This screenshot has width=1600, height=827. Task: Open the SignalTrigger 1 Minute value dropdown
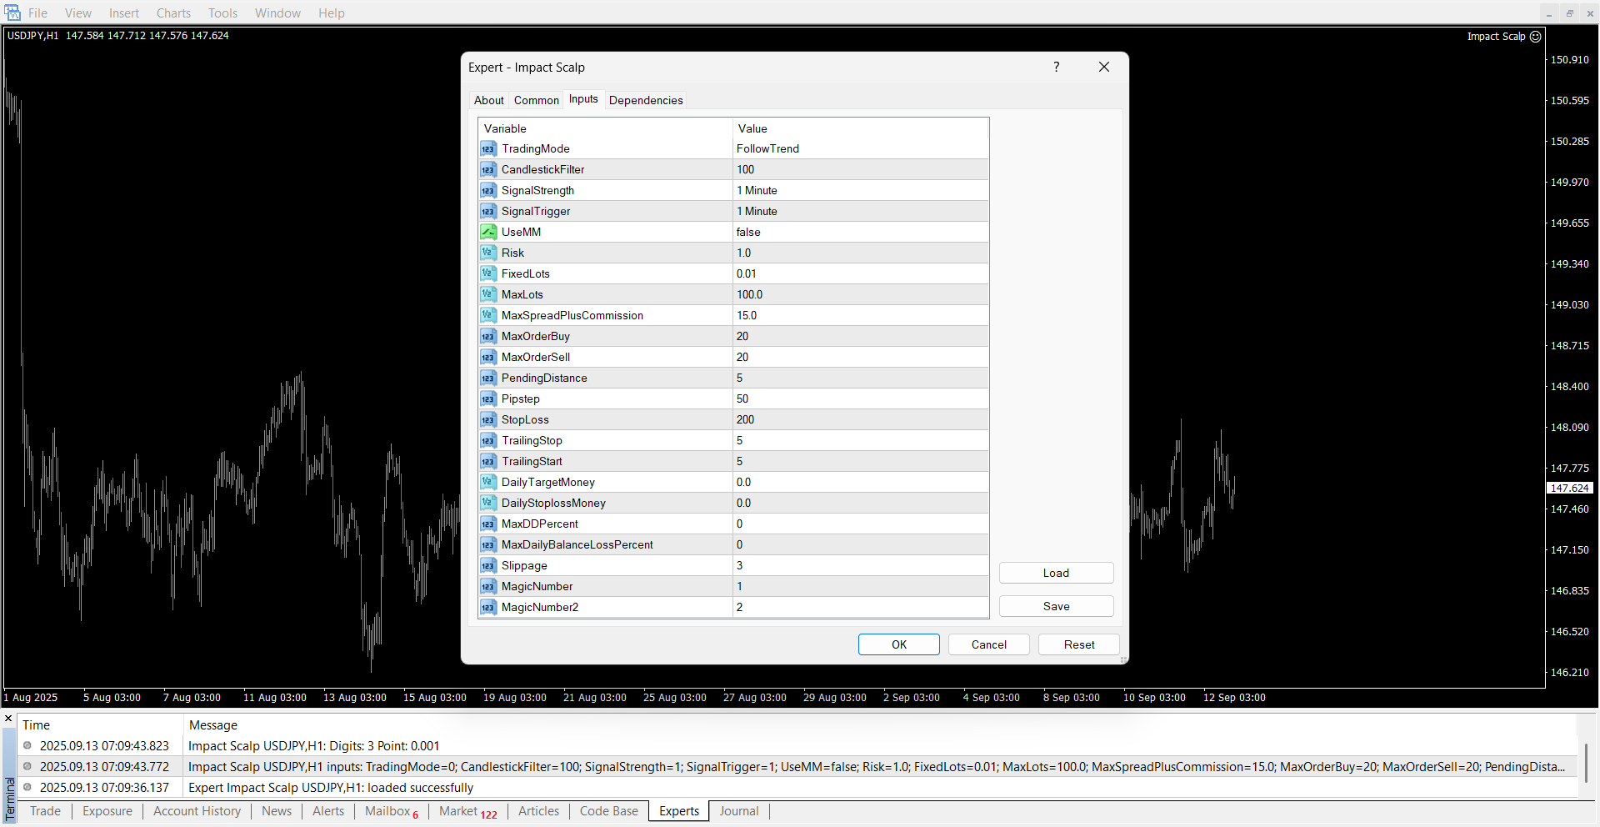(x=860, y=212)
